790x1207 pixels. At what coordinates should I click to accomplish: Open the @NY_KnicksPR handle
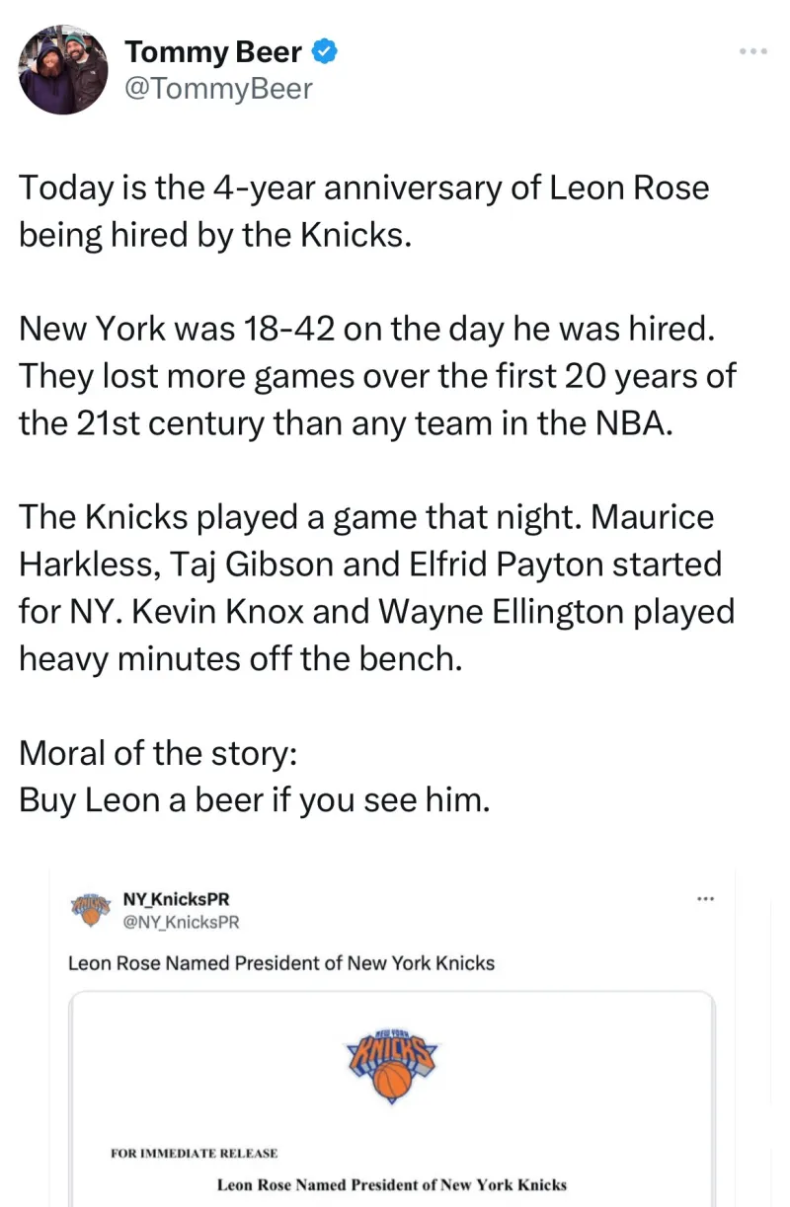pos(181,922)
